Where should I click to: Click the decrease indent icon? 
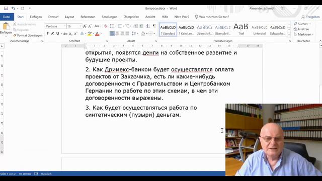tap(136, 26)
